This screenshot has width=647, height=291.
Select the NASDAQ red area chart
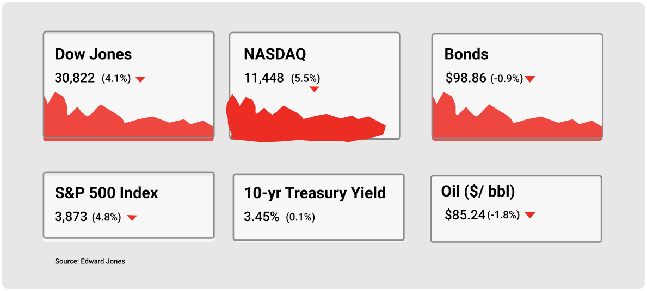pyautogui.click(x=306, y=118)
